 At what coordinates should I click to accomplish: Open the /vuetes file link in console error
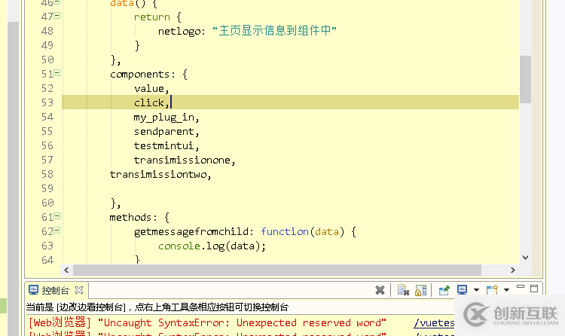click(434, 322)
